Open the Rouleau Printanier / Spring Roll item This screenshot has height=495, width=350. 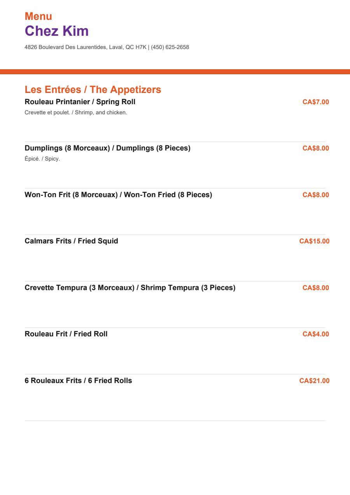[80, 102]
